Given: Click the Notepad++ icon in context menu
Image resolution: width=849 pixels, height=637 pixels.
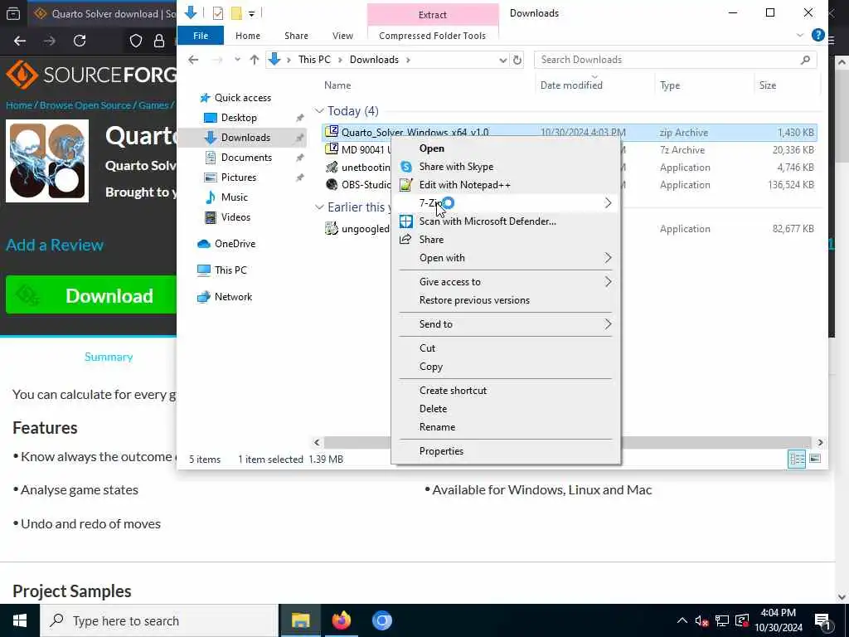Looking at the screenshot, I should tap(406, 185).
